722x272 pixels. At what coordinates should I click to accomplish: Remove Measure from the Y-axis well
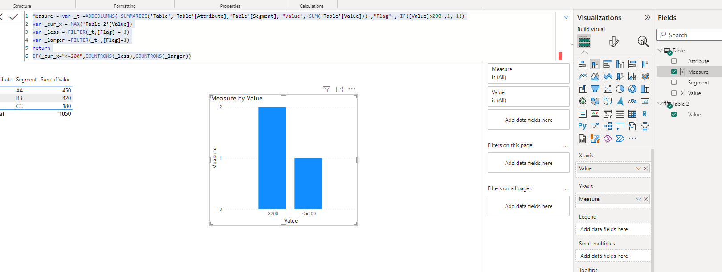(x=646, y=199)
